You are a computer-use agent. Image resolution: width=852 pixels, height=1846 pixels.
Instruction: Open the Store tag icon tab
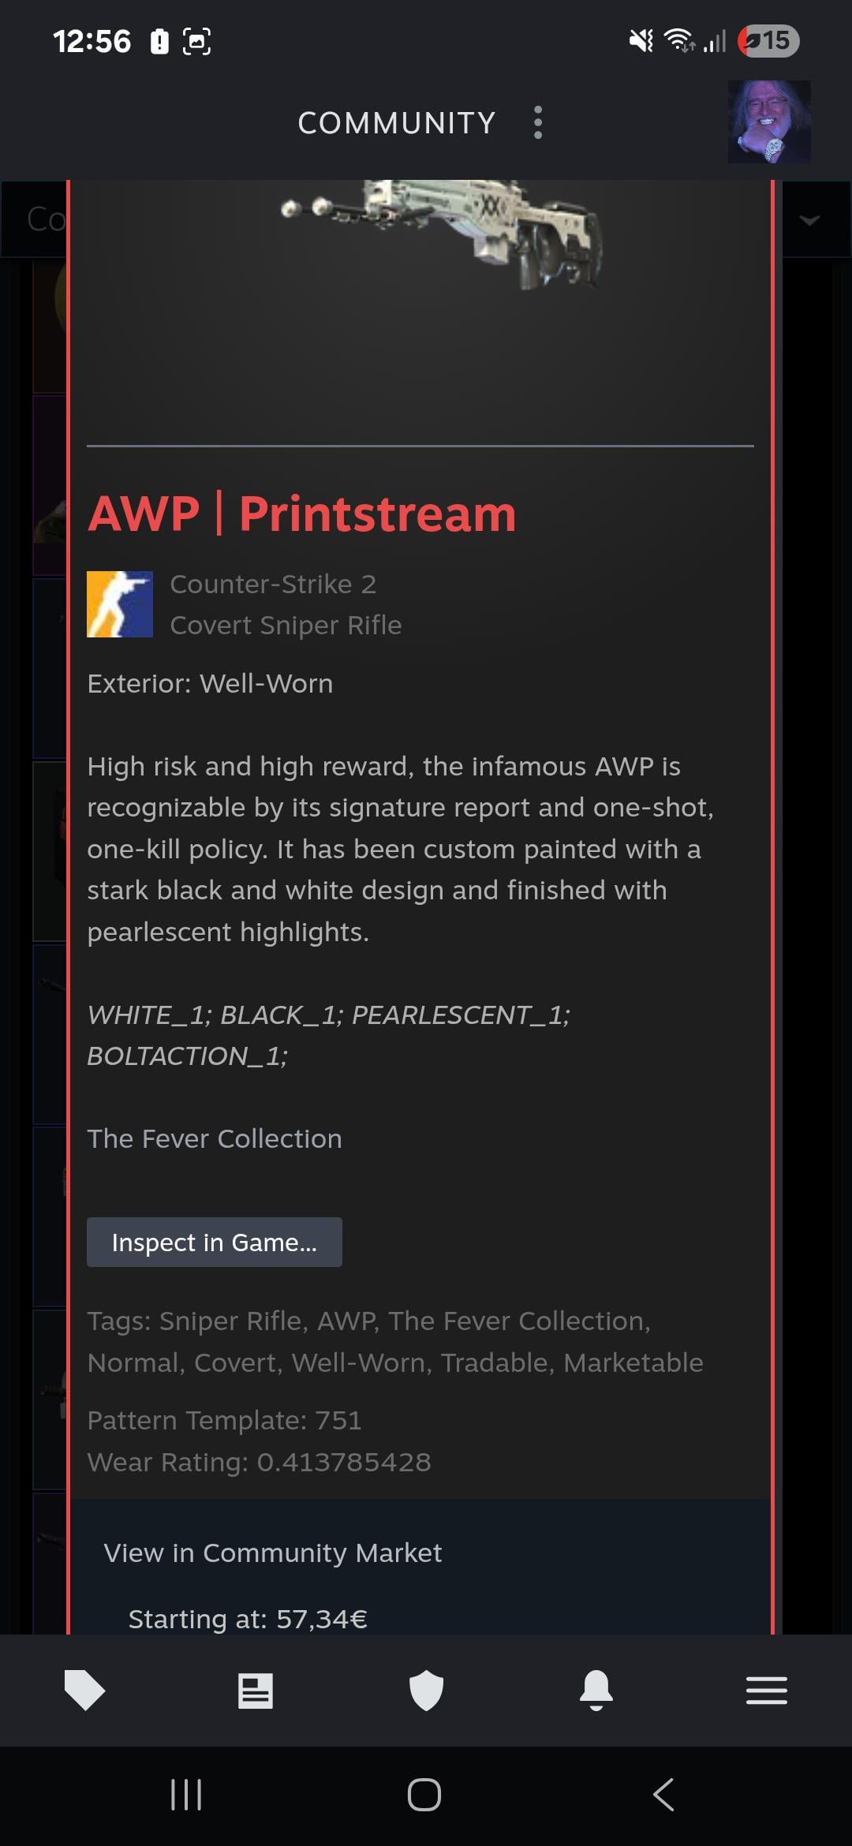(84, 1690)
